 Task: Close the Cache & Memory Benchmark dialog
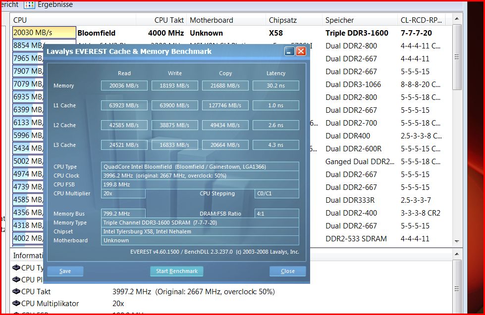[x=288, y=271]
